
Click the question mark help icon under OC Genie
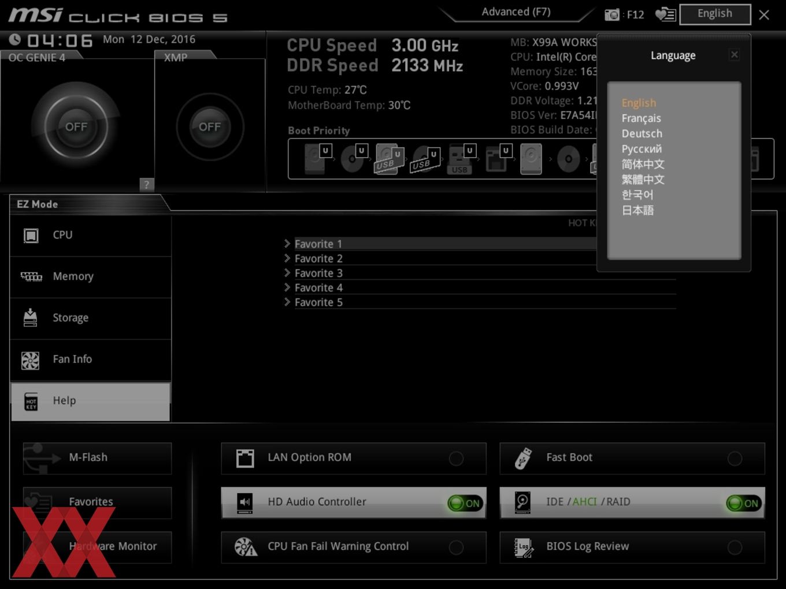click(147, 184)
